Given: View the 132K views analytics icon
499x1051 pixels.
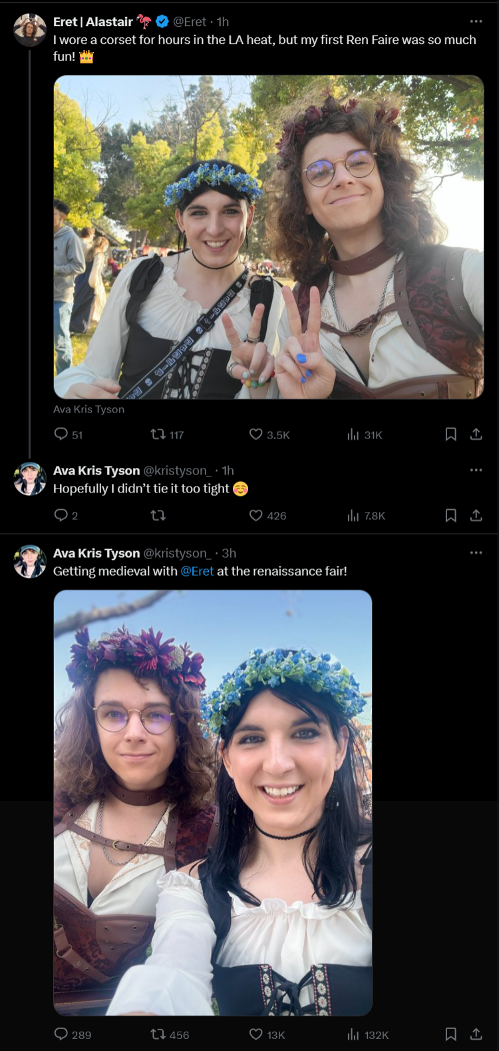Looking at the screenshot, I should (x=353, y=1034).
